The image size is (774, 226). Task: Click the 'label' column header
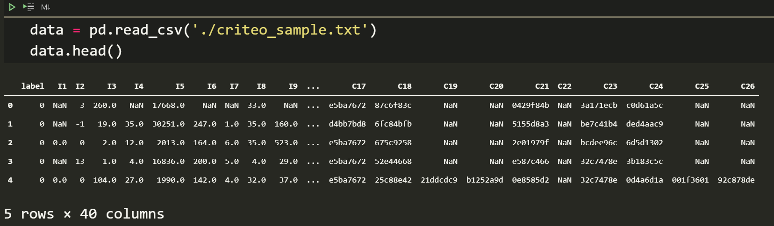click(x=33, y=86)
